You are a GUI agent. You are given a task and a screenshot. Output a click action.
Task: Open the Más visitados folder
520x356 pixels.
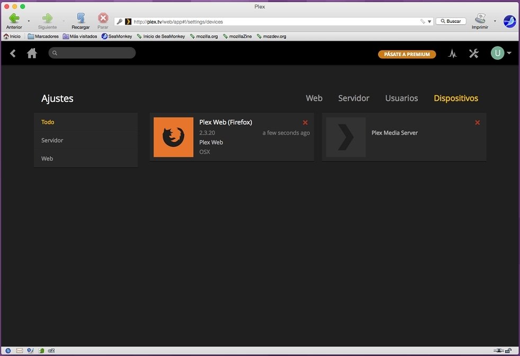pos(80,37)
